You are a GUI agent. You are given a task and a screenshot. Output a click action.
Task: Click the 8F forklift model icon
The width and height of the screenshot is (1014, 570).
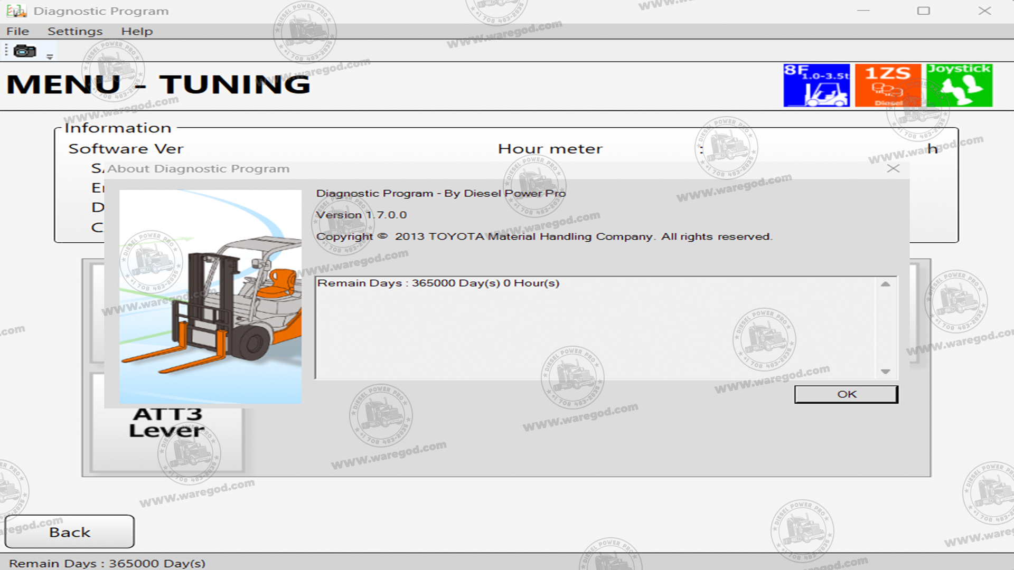[816, 85]
